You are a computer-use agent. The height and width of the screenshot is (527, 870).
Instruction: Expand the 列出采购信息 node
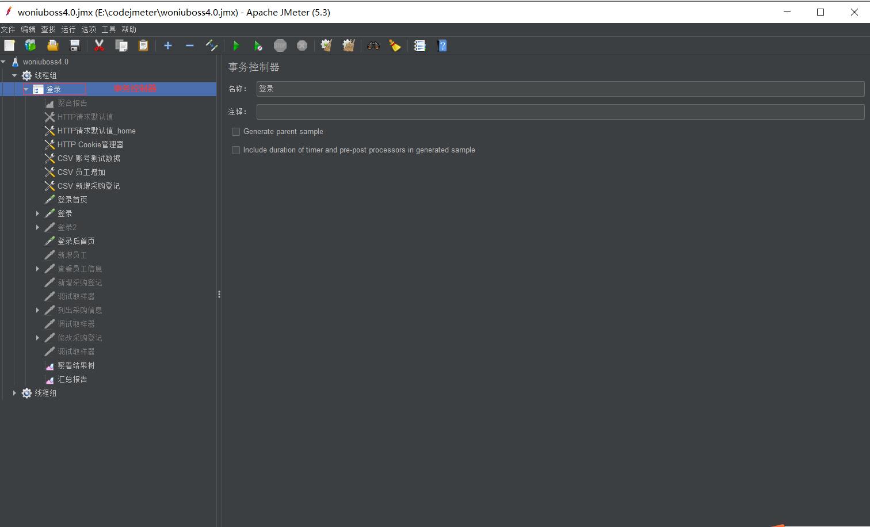tap(38, 310)
